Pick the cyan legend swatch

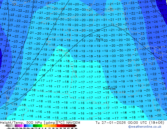[32, 126]
